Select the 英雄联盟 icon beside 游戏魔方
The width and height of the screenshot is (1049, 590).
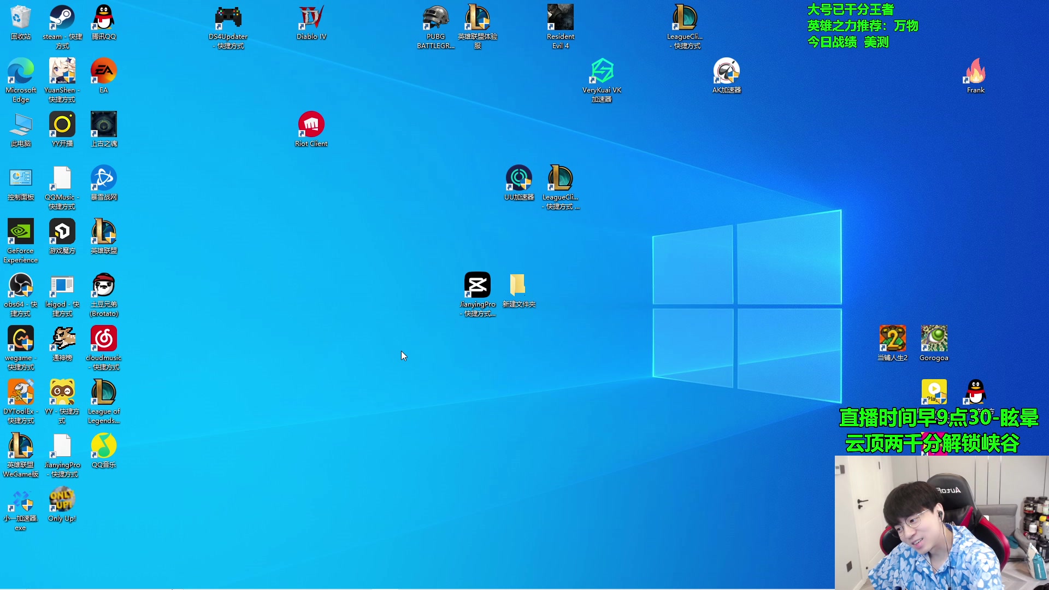[x=104, y=237]
